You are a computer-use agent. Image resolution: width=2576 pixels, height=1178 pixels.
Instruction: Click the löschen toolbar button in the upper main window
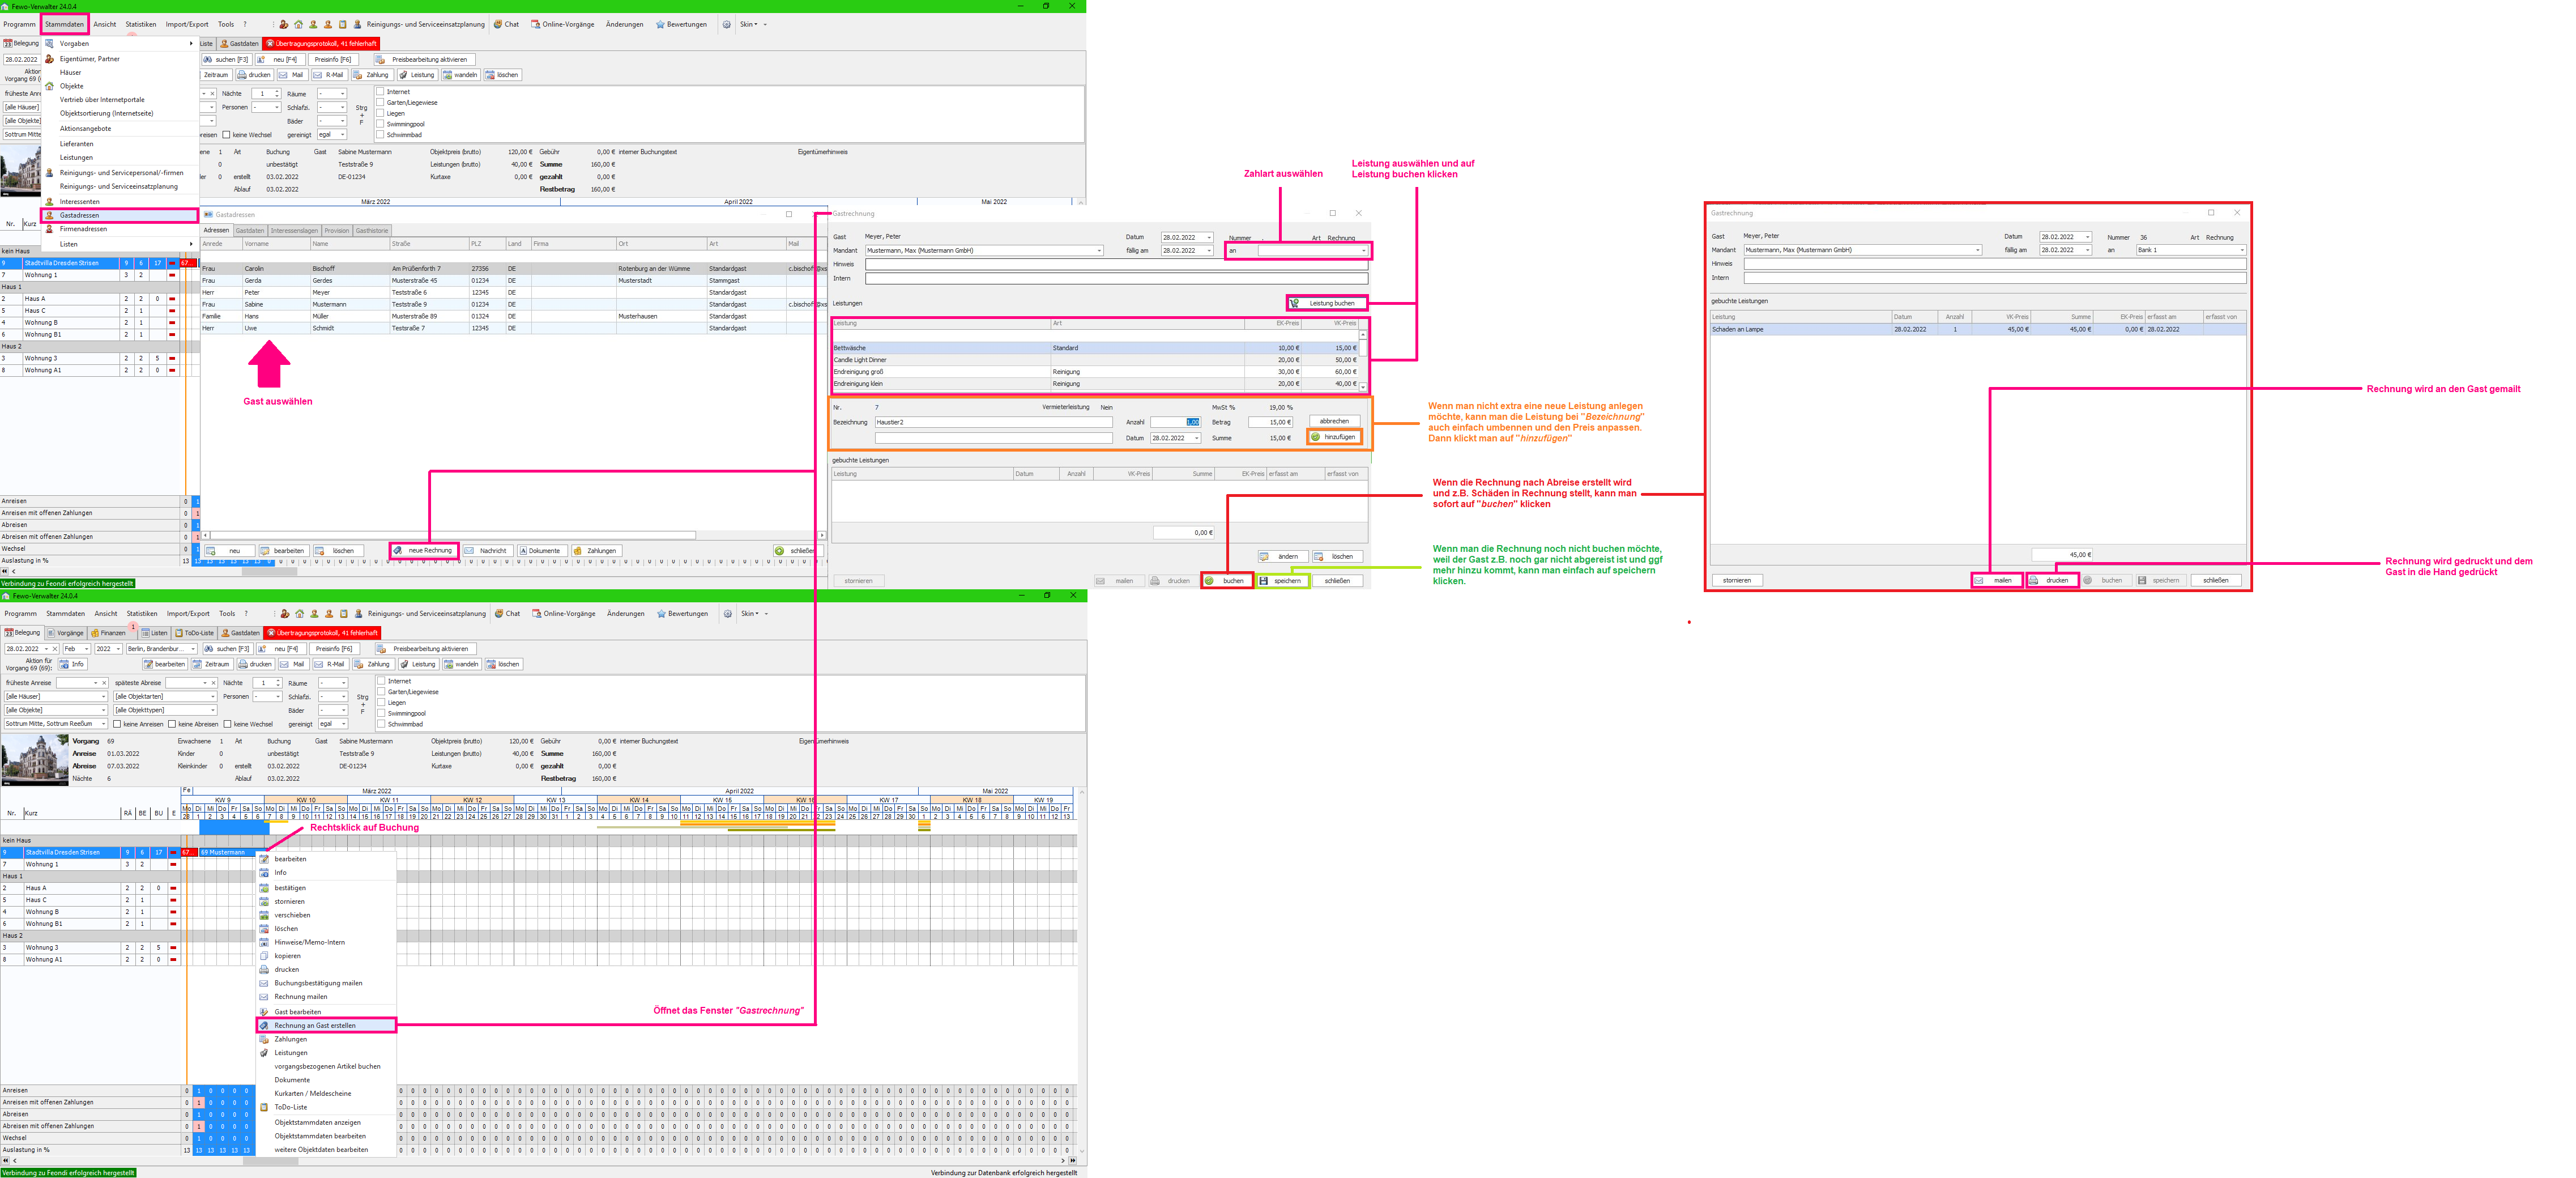click(502, 75)
